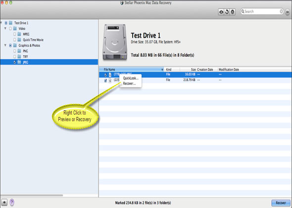Screen dimensions: 292x208
Task: Check the TIFF checkbox
Action: [x=14, y=56]
